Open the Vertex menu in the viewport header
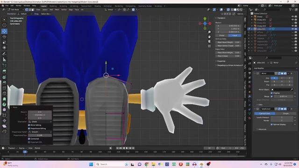Screen dimensions: 299x168 [x=64, y=9]
